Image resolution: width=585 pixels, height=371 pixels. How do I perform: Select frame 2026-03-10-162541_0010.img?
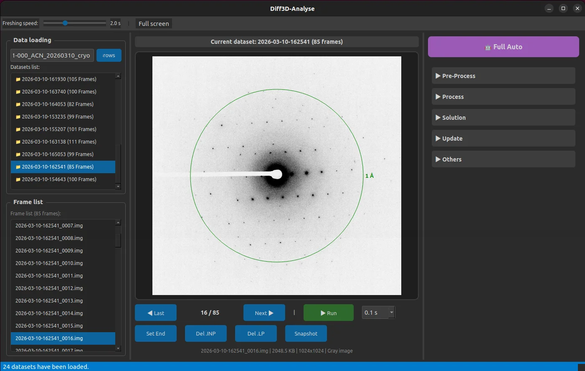point(63,263)
